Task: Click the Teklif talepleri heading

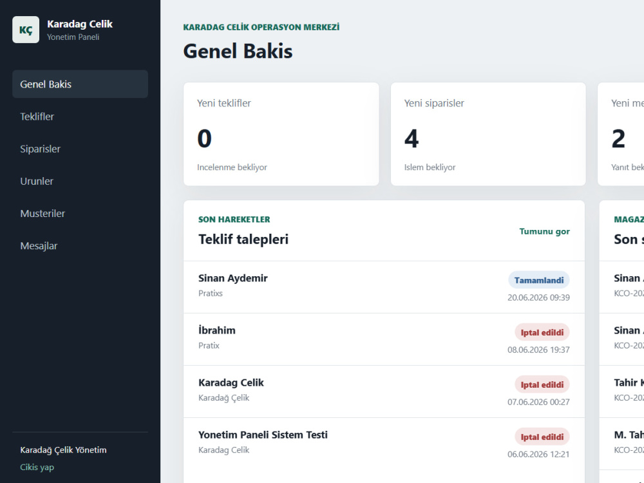Action: coord(243,239)
